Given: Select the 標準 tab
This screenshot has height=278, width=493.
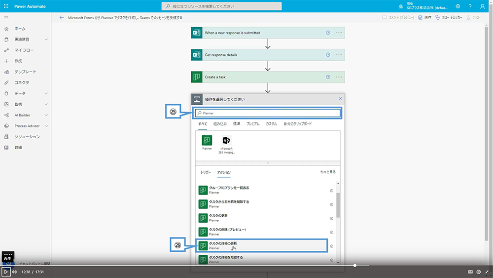Looking at the screenshot, I should coord(237,124).
